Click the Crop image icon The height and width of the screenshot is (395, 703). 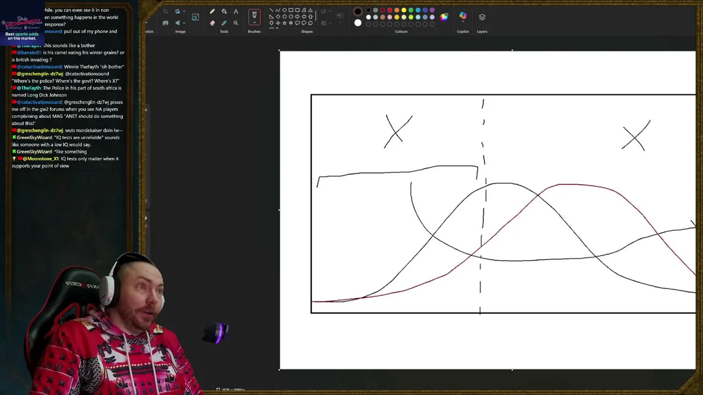pos(165,12)
